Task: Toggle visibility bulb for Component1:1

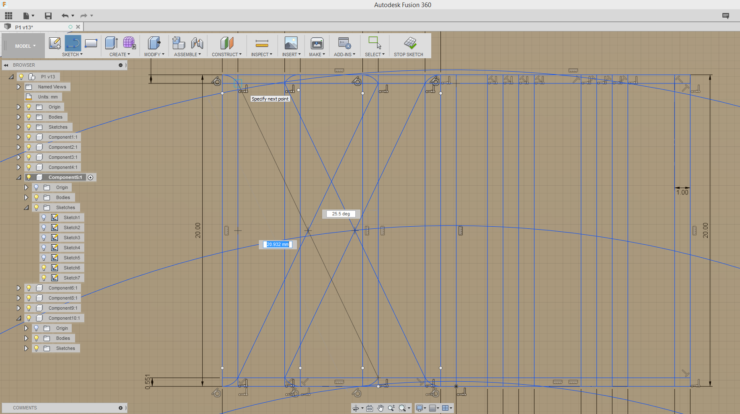Action: click(29, 137)
